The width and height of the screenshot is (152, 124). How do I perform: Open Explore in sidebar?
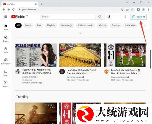(x=6, y=39)
